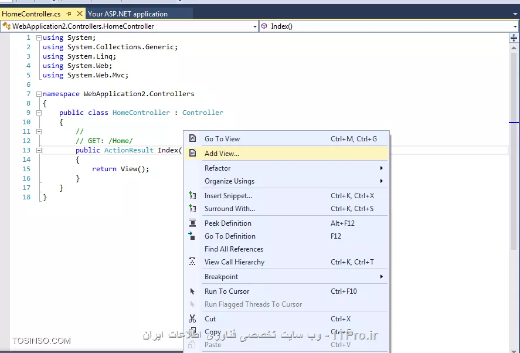
Task: Open the Index() member dropdown
Action: [515, 26]
